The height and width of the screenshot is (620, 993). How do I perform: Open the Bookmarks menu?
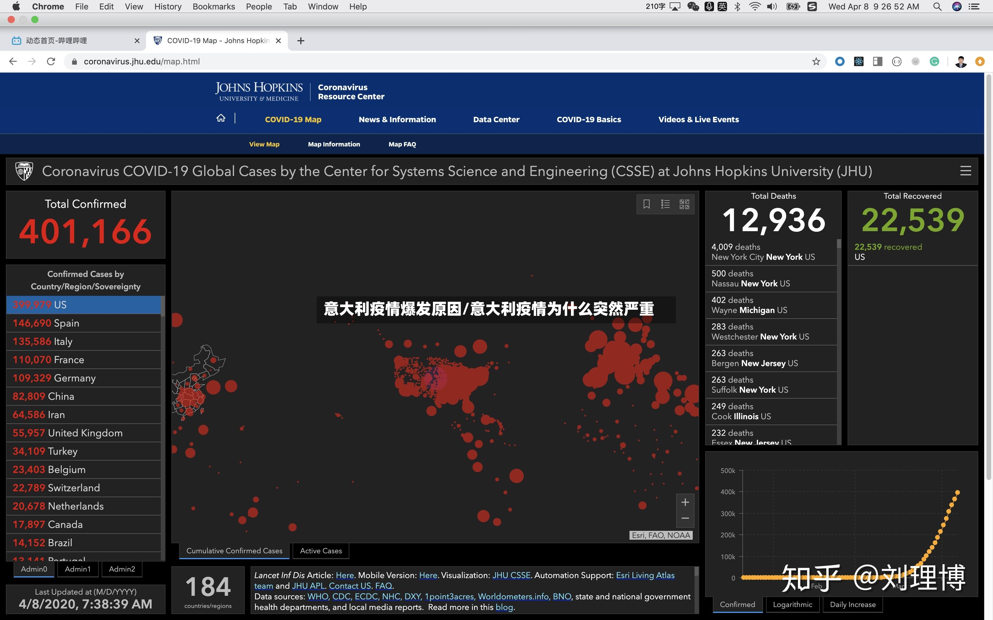(x=214, y=6)
